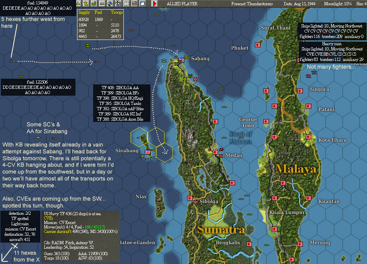Select the Allied task force west of Sabang
367x264 pixels.
pos(164,61)
